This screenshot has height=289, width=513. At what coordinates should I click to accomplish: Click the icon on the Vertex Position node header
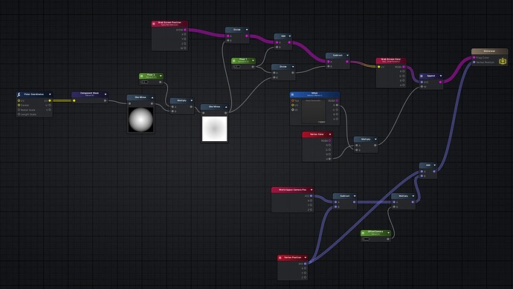pos(280,258)
